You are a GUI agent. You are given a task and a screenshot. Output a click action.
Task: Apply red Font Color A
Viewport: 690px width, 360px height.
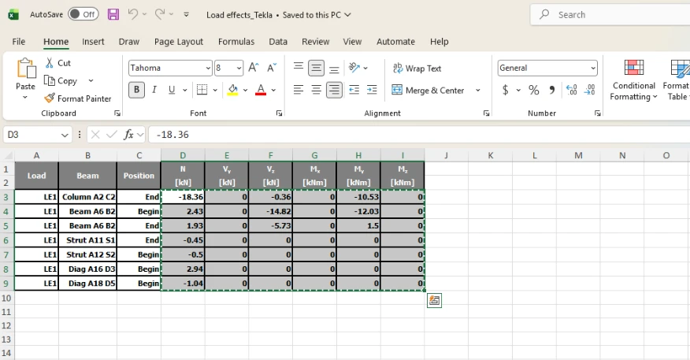pos(261,90)
